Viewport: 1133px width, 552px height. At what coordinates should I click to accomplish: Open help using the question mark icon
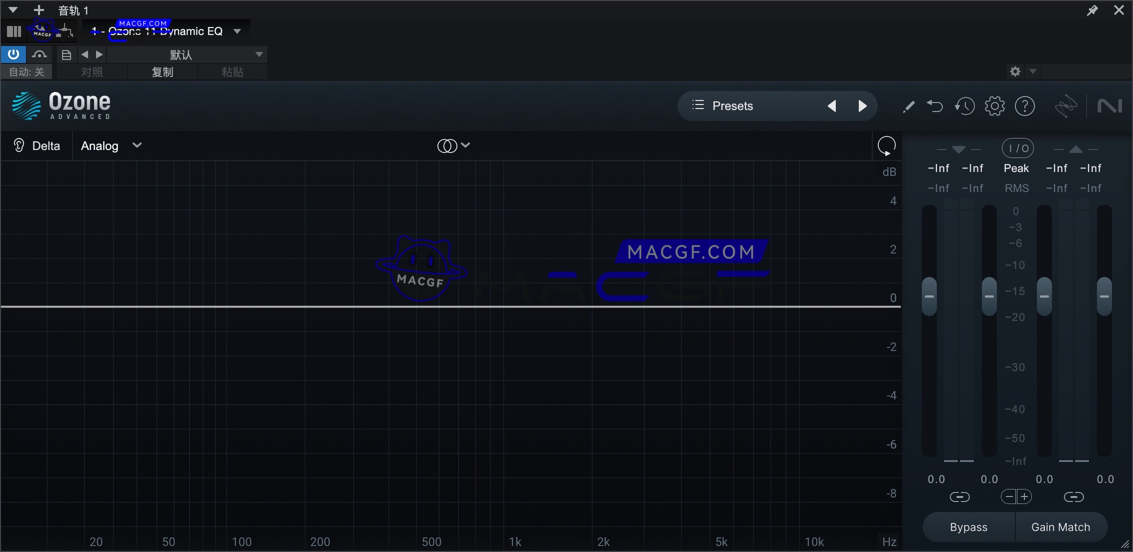click(1025, 106)
